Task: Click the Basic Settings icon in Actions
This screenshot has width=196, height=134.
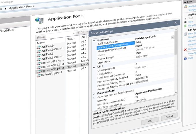Action: click(x=185, y=34)
